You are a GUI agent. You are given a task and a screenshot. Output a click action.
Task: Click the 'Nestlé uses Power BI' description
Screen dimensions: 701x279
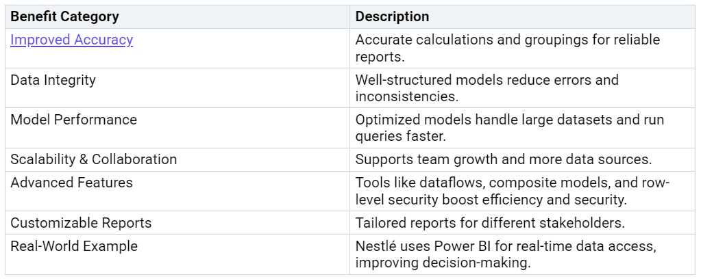point(506,254)
